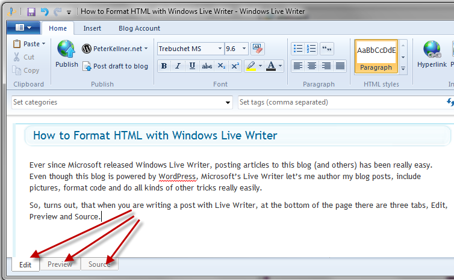454x280 pixels.
Task: Click Copy in the Clipboard group
Action: point(26,70)
